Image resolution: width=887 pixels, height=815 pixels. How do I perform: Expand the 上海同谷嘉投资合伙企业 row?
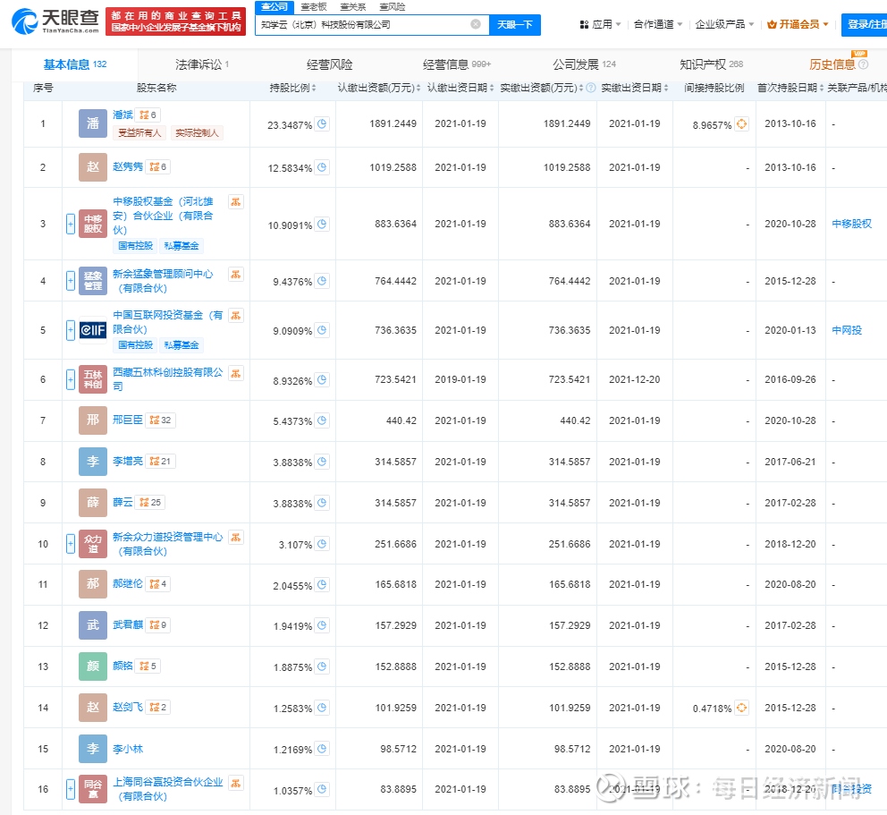pyautogui.click(x=70, y=789)
